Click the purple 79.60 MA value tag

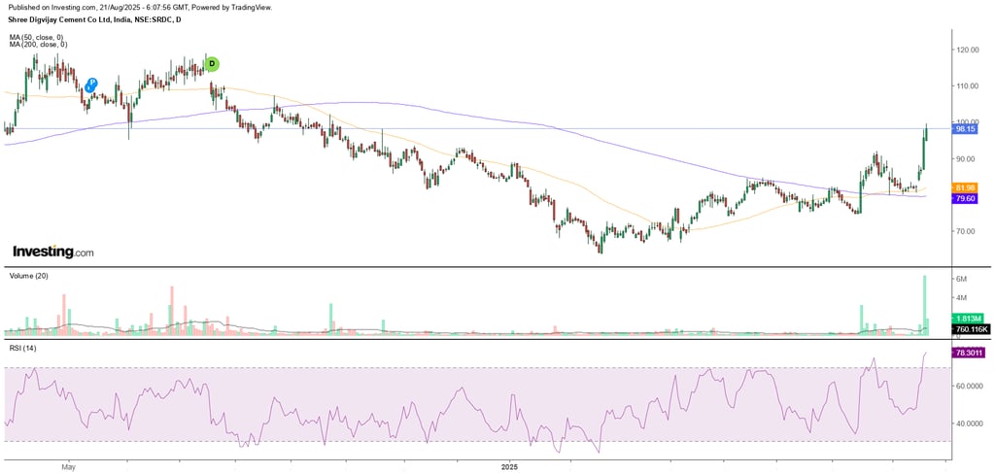tap(965, 198)
